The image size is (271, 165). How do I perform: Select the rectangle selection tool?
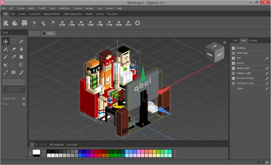pyautogui.click(x=13, y=41)
